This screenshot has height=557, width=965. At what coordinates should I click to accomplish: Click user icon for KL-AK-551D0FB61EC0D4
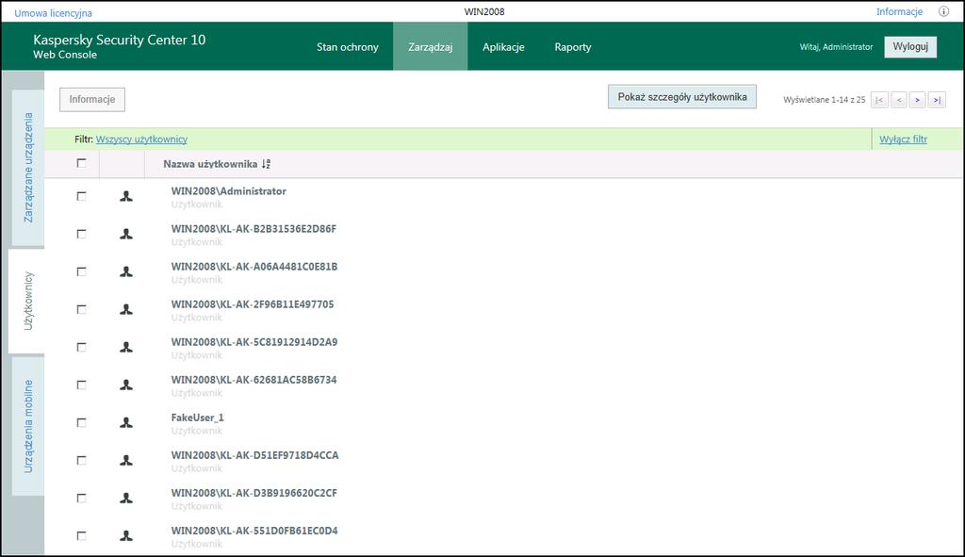[x=126, y=536]
